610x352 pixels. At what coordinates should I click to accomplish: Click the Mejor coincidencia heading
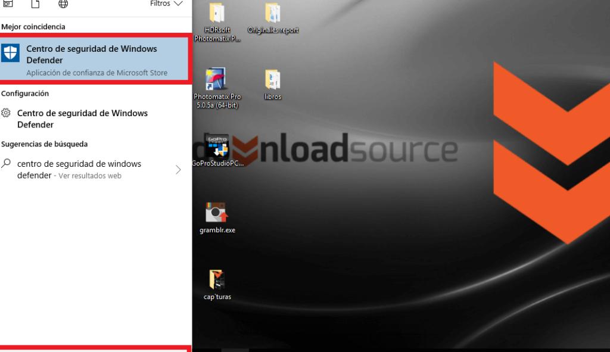point(33,27)
